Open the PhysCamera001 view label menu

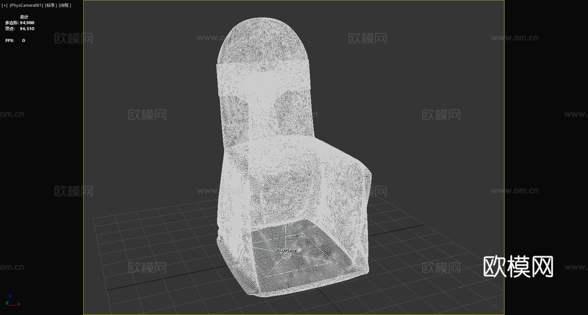click(x=26, y=5)
